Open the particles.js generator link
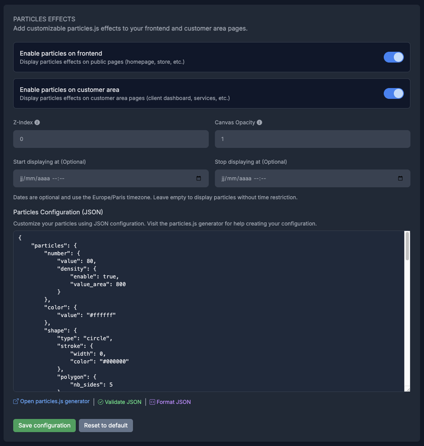424x446 pixels. click(55, 401)
